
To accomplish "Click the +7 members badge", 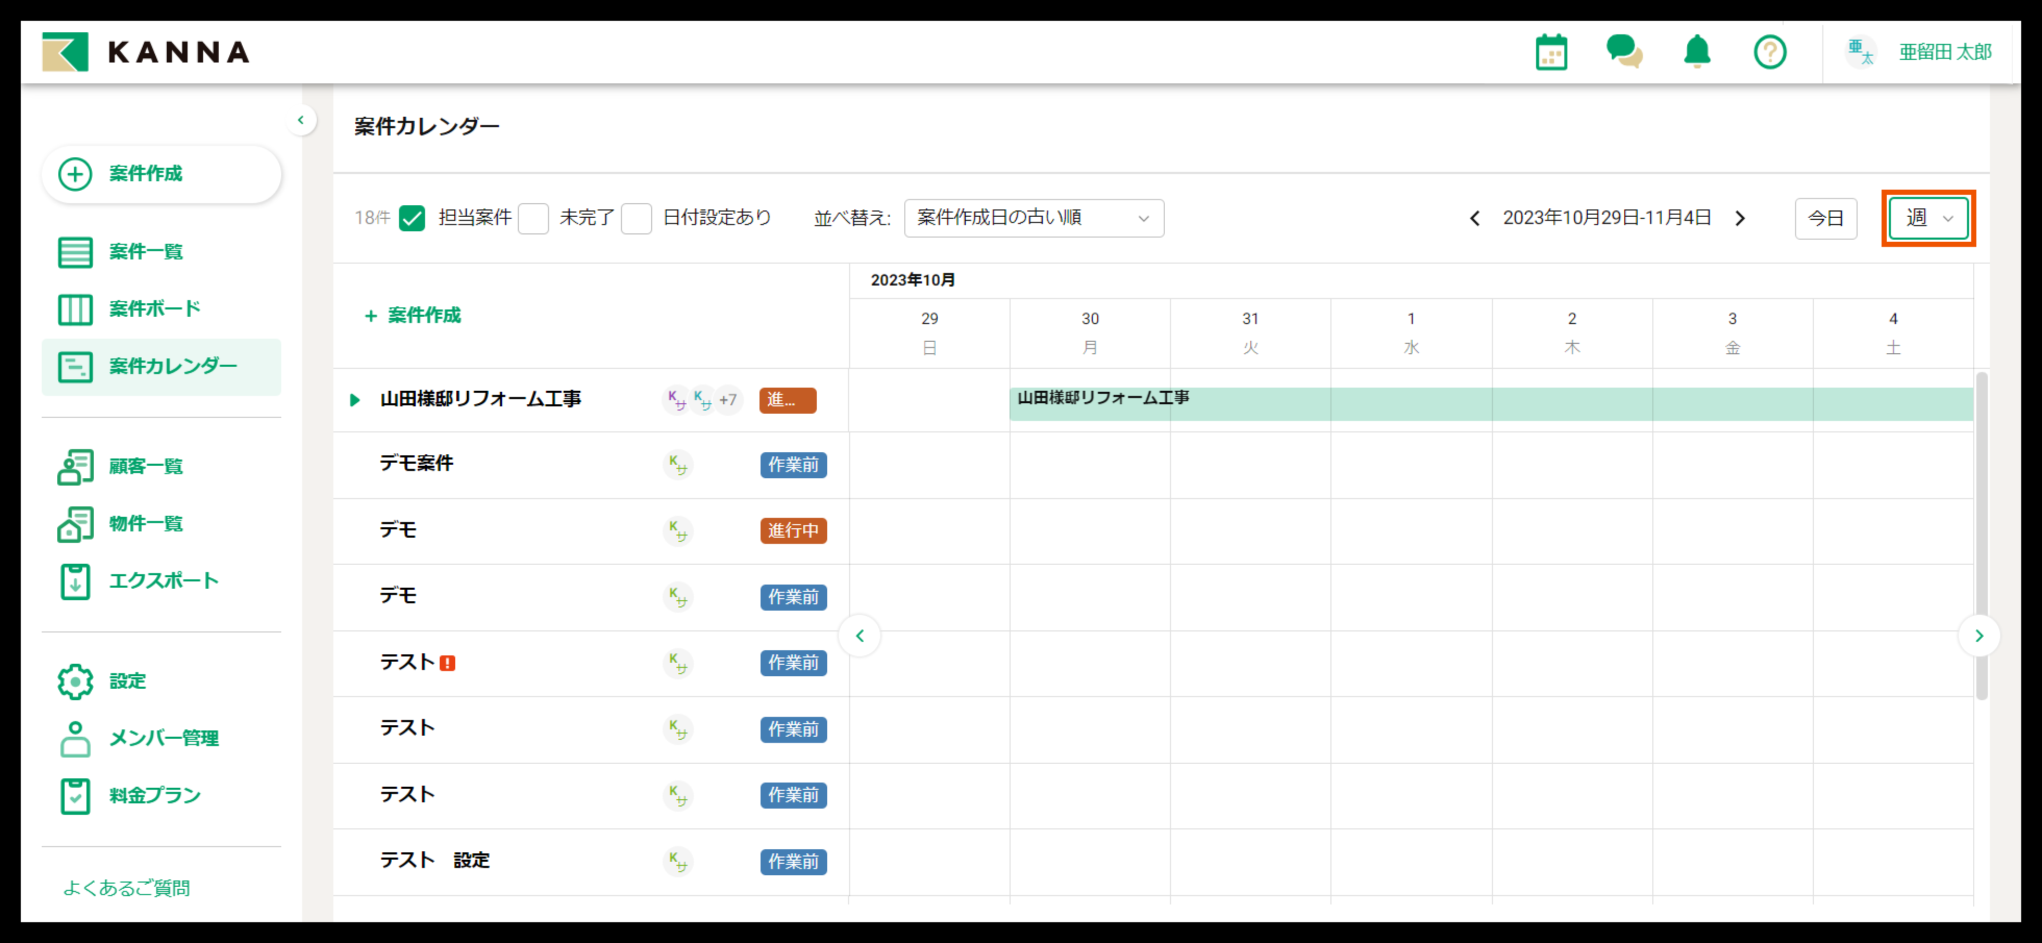I will click(x=728, y=400).
